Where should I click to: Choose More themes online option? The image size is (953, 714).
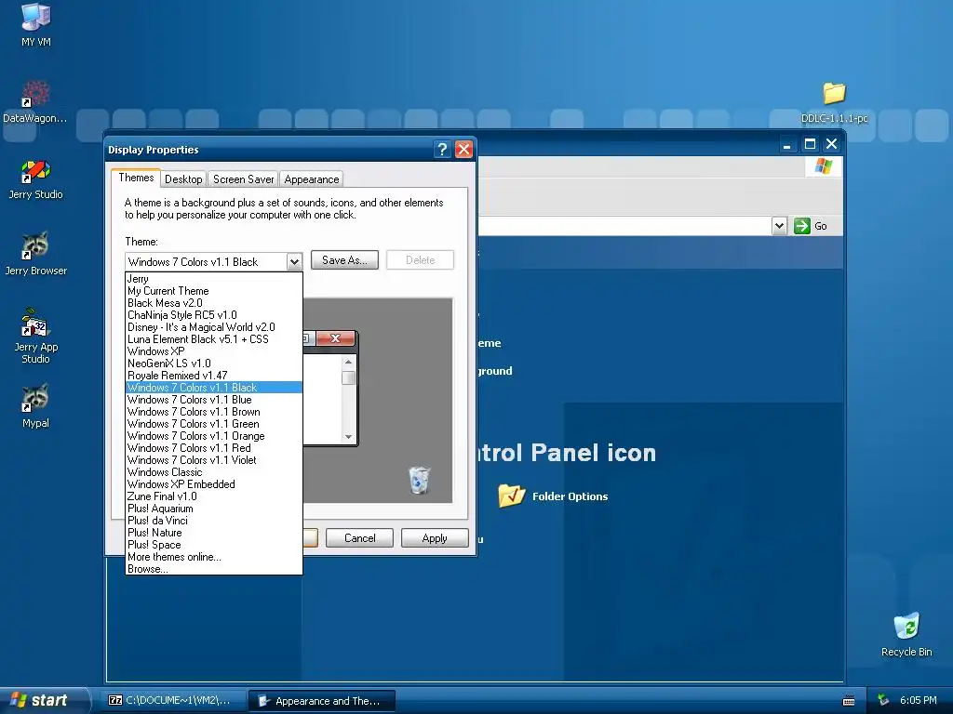click(x=214, y=557)
